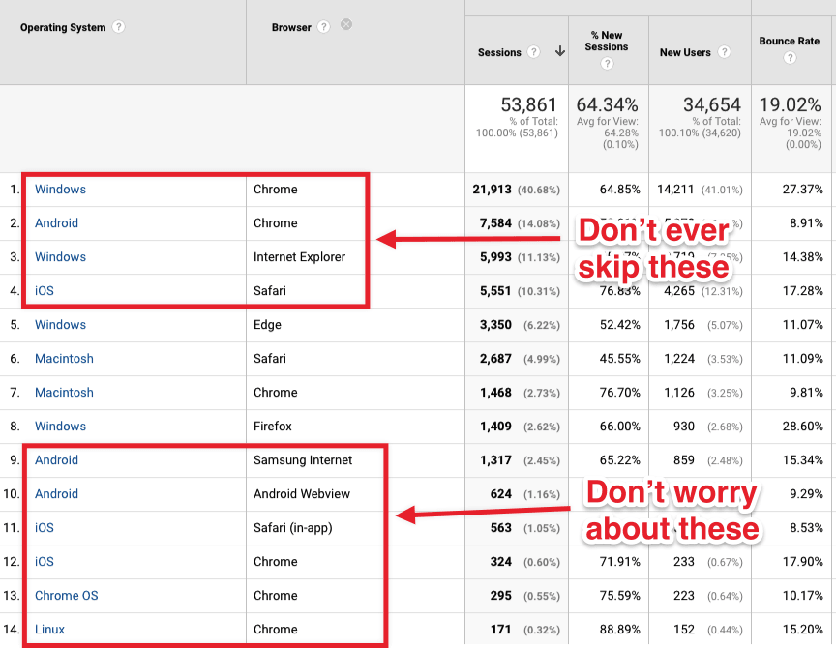Select the Edge browser cell
836x648 pixels.
click(267, 325)
